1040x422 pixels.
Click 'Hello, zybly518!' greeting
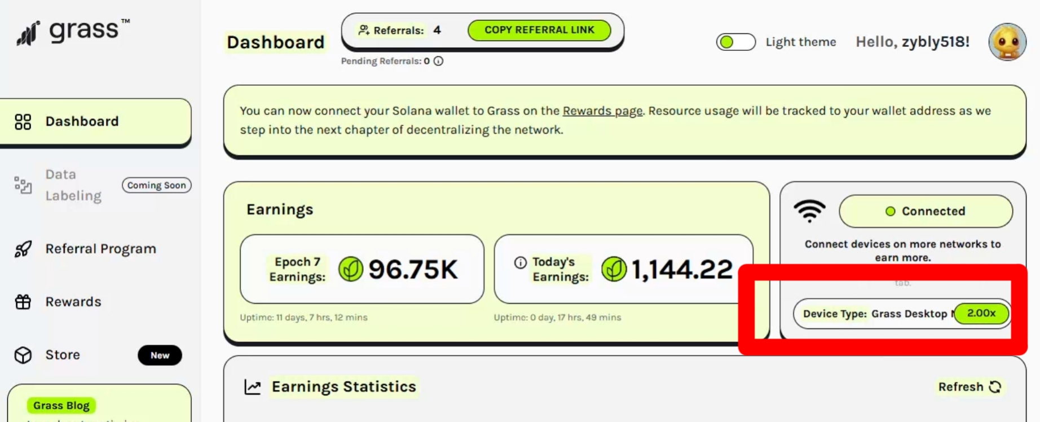(913, 42)
